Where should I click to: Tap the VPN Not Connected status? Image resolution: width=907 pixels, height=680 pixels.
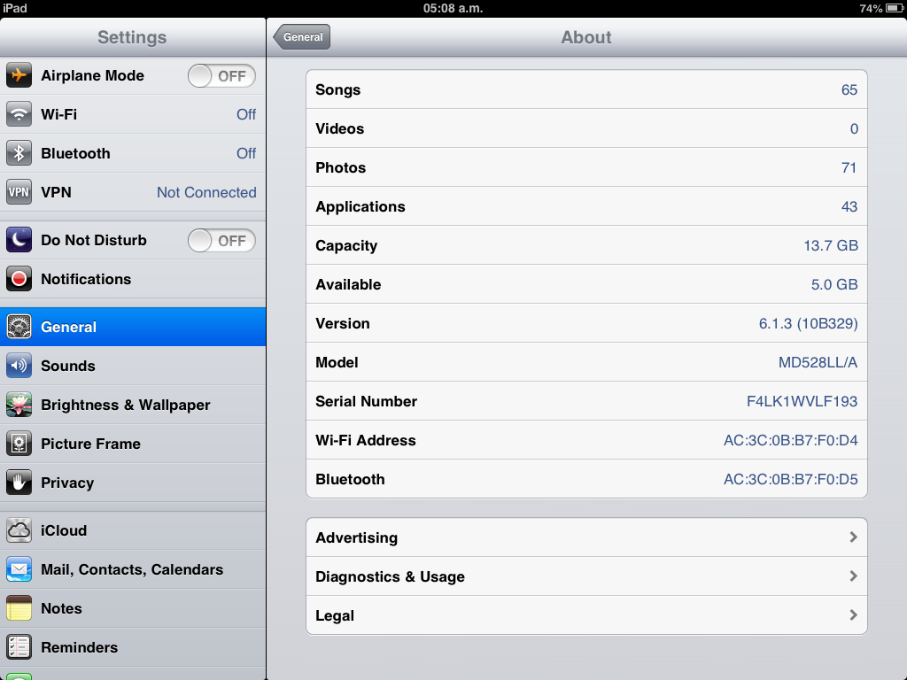[206, 192]
